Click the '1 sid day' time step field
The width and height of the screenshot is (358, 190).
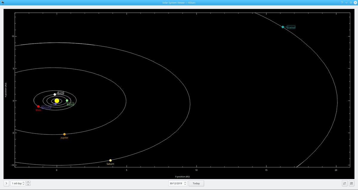[x=18, y=183]
